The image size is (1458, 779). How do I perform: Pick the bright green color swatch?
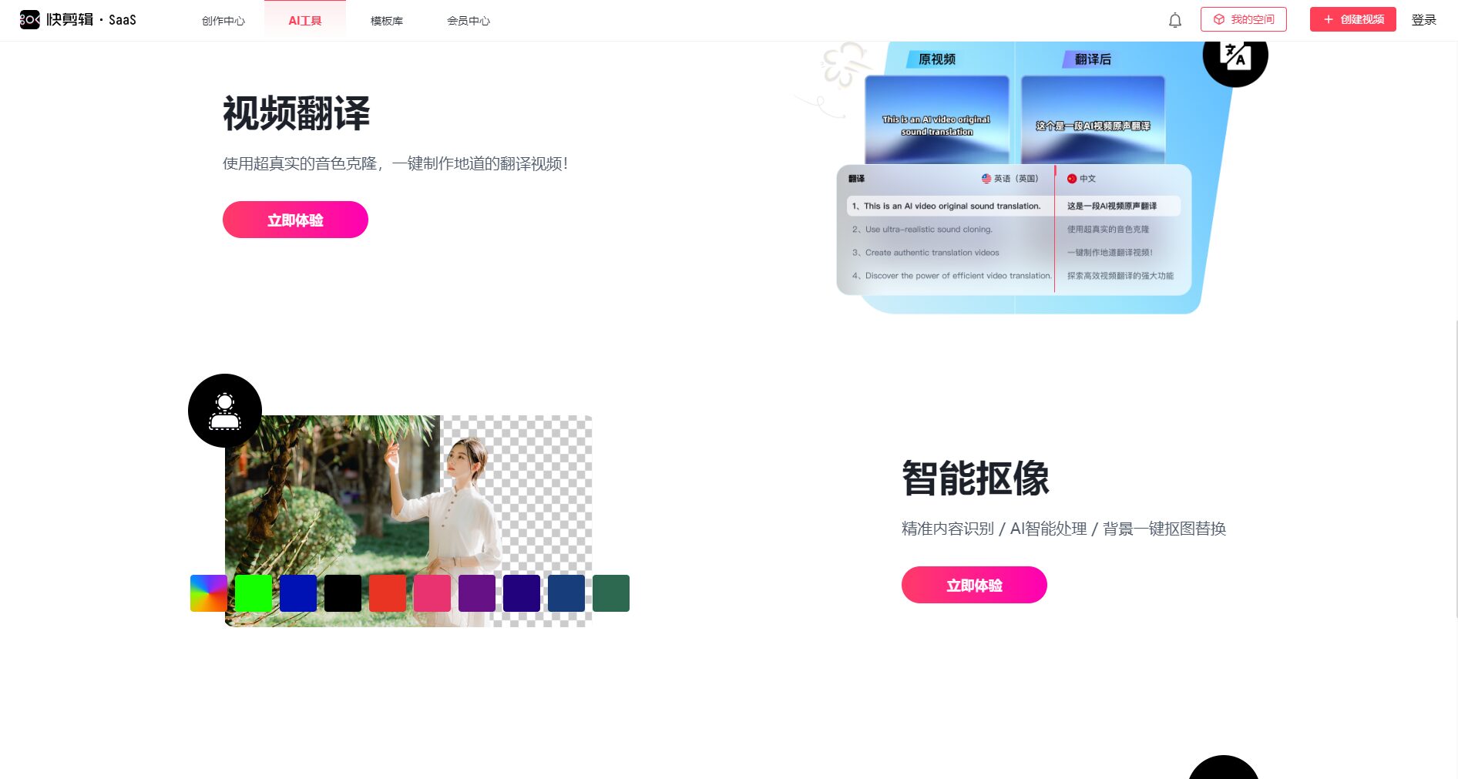point(254,593)
